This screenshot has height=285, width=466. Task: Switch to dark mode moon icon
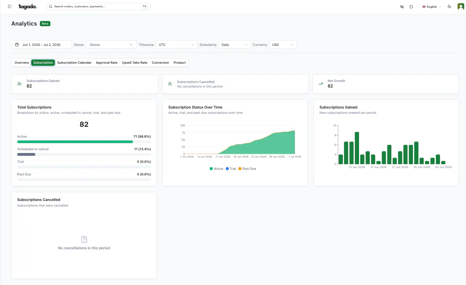tap(450, 7)
